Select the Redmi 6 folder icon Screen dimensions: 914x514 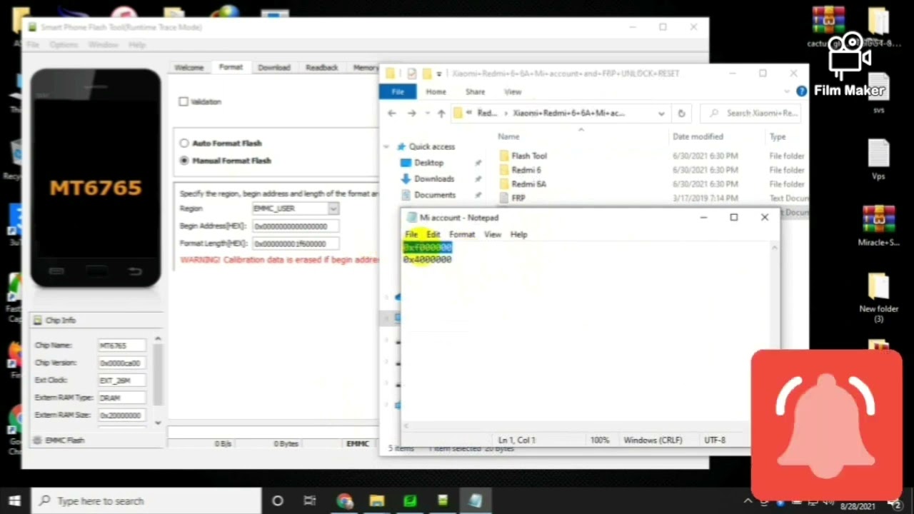[x=504, y=170]
